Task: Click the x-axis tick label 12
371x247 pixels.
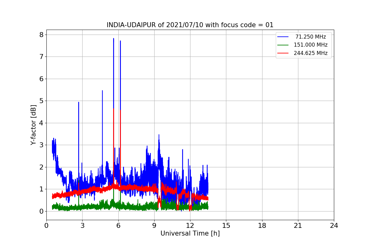Action: [190, 226]
